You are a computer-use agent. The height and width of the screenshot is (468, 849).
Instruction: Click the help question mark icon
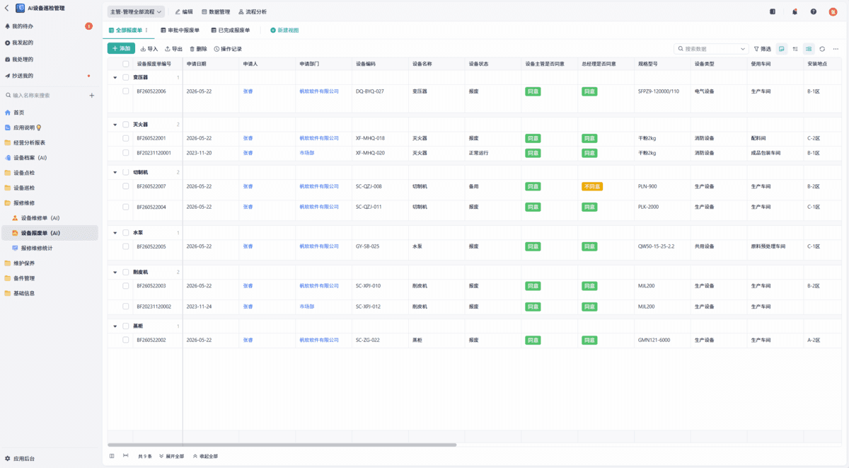click(x=814, y=11)
